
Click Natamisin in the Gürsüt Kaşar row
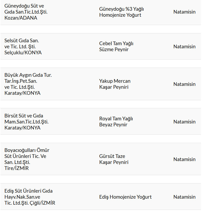coord(184,159)
